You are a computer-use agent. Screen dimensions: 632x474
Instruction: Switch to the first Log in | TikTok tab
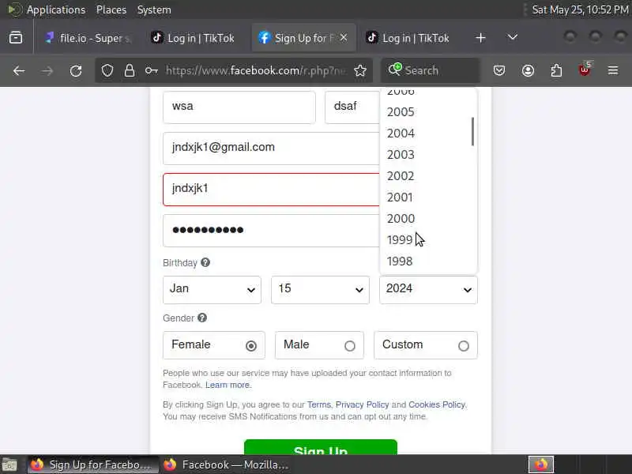click(x=193, y=38)
